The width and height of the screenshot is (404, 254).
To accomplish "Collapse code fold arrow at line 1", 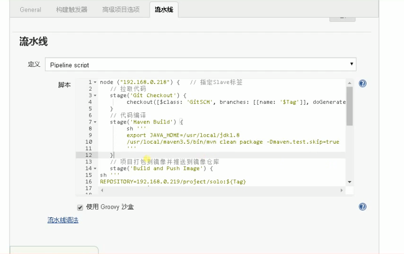I will tap(95, 82).
